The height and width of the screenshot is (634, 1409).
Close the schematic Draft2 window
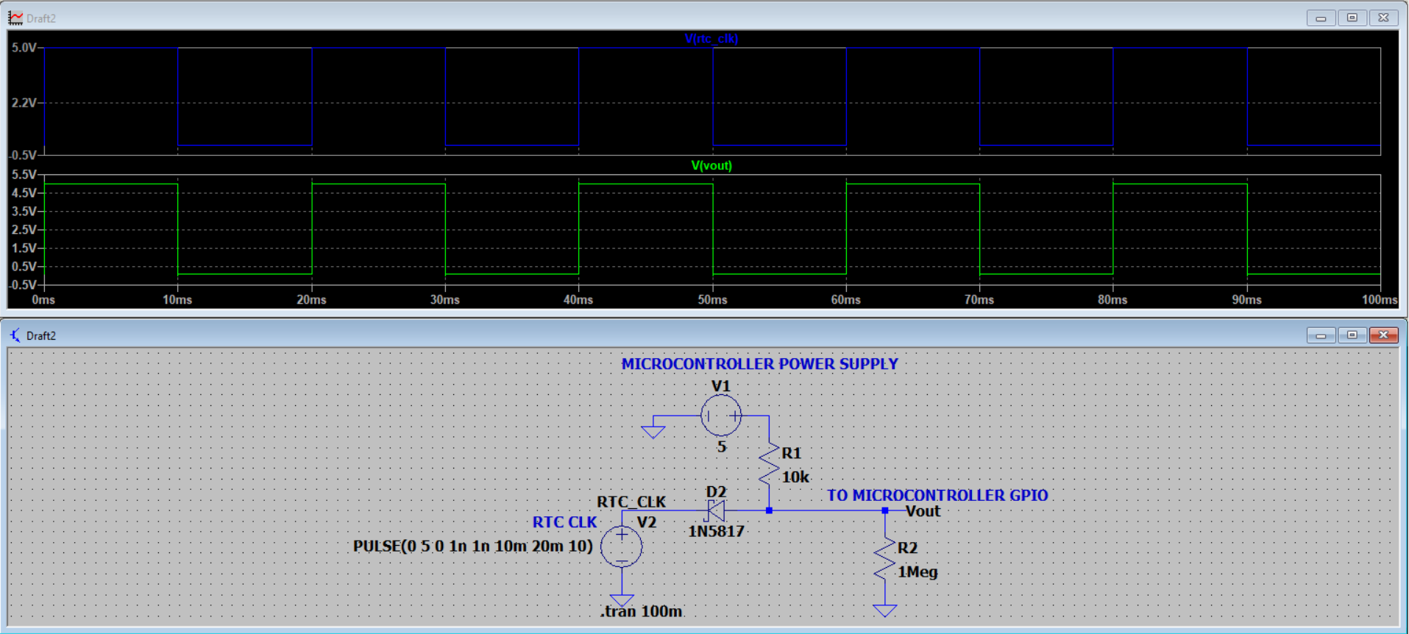[x=1383, y=335]
